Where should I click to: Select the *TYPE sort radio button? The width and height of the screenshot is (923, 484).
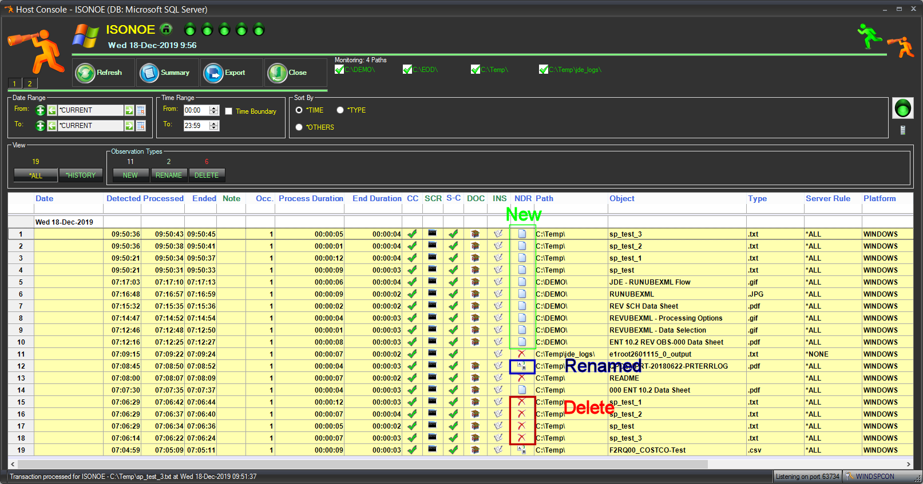click(340, 110)
